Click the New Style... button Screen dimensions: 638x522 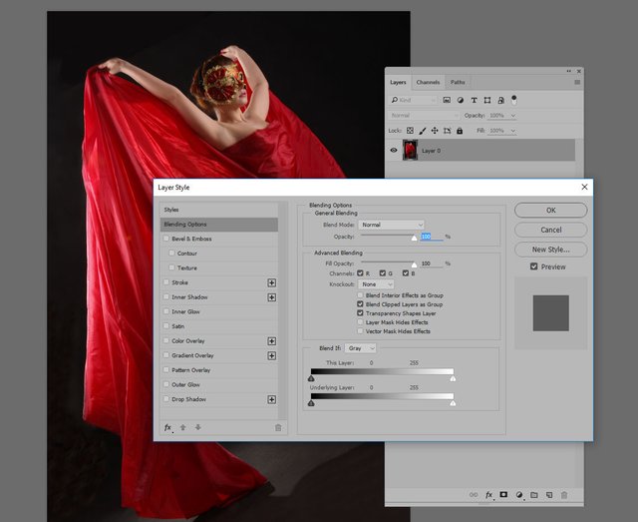pos(550,250)
